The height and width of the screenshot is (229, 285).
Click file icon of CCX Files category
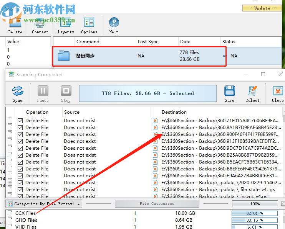point(10,213)
